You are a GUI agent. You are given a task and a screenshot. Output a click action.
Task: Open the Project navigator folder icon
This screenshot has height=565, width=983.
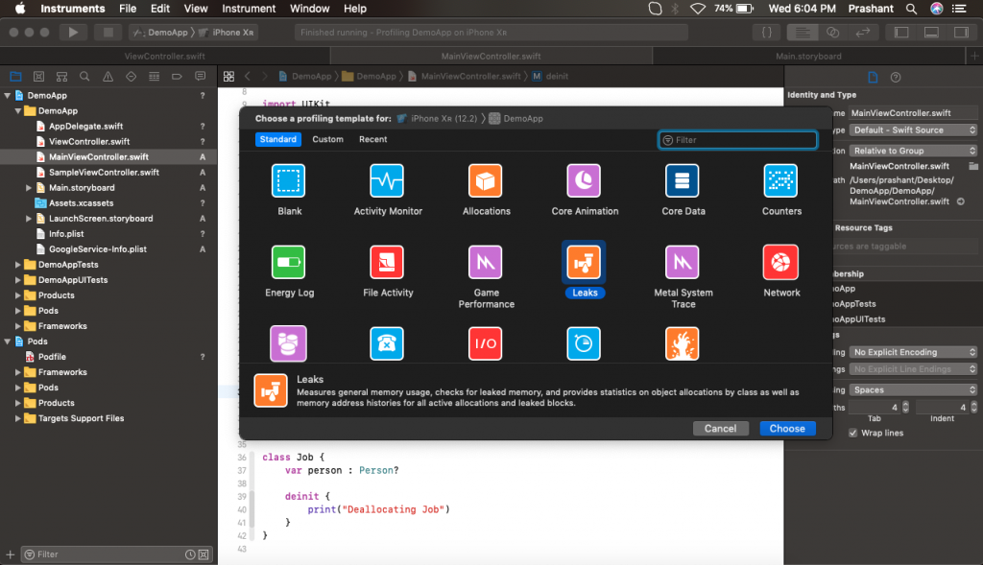(x=15, y=77)
